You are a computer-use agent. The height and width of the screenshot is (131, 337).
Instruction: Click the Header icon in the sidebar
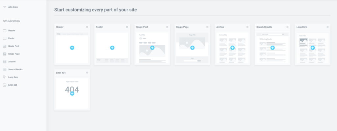[5, 31]
